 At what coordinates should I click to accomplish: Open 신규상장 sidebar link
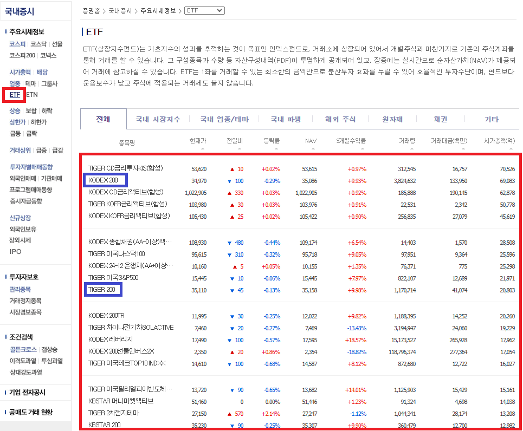pyautogui.click(x=20, y=218)
